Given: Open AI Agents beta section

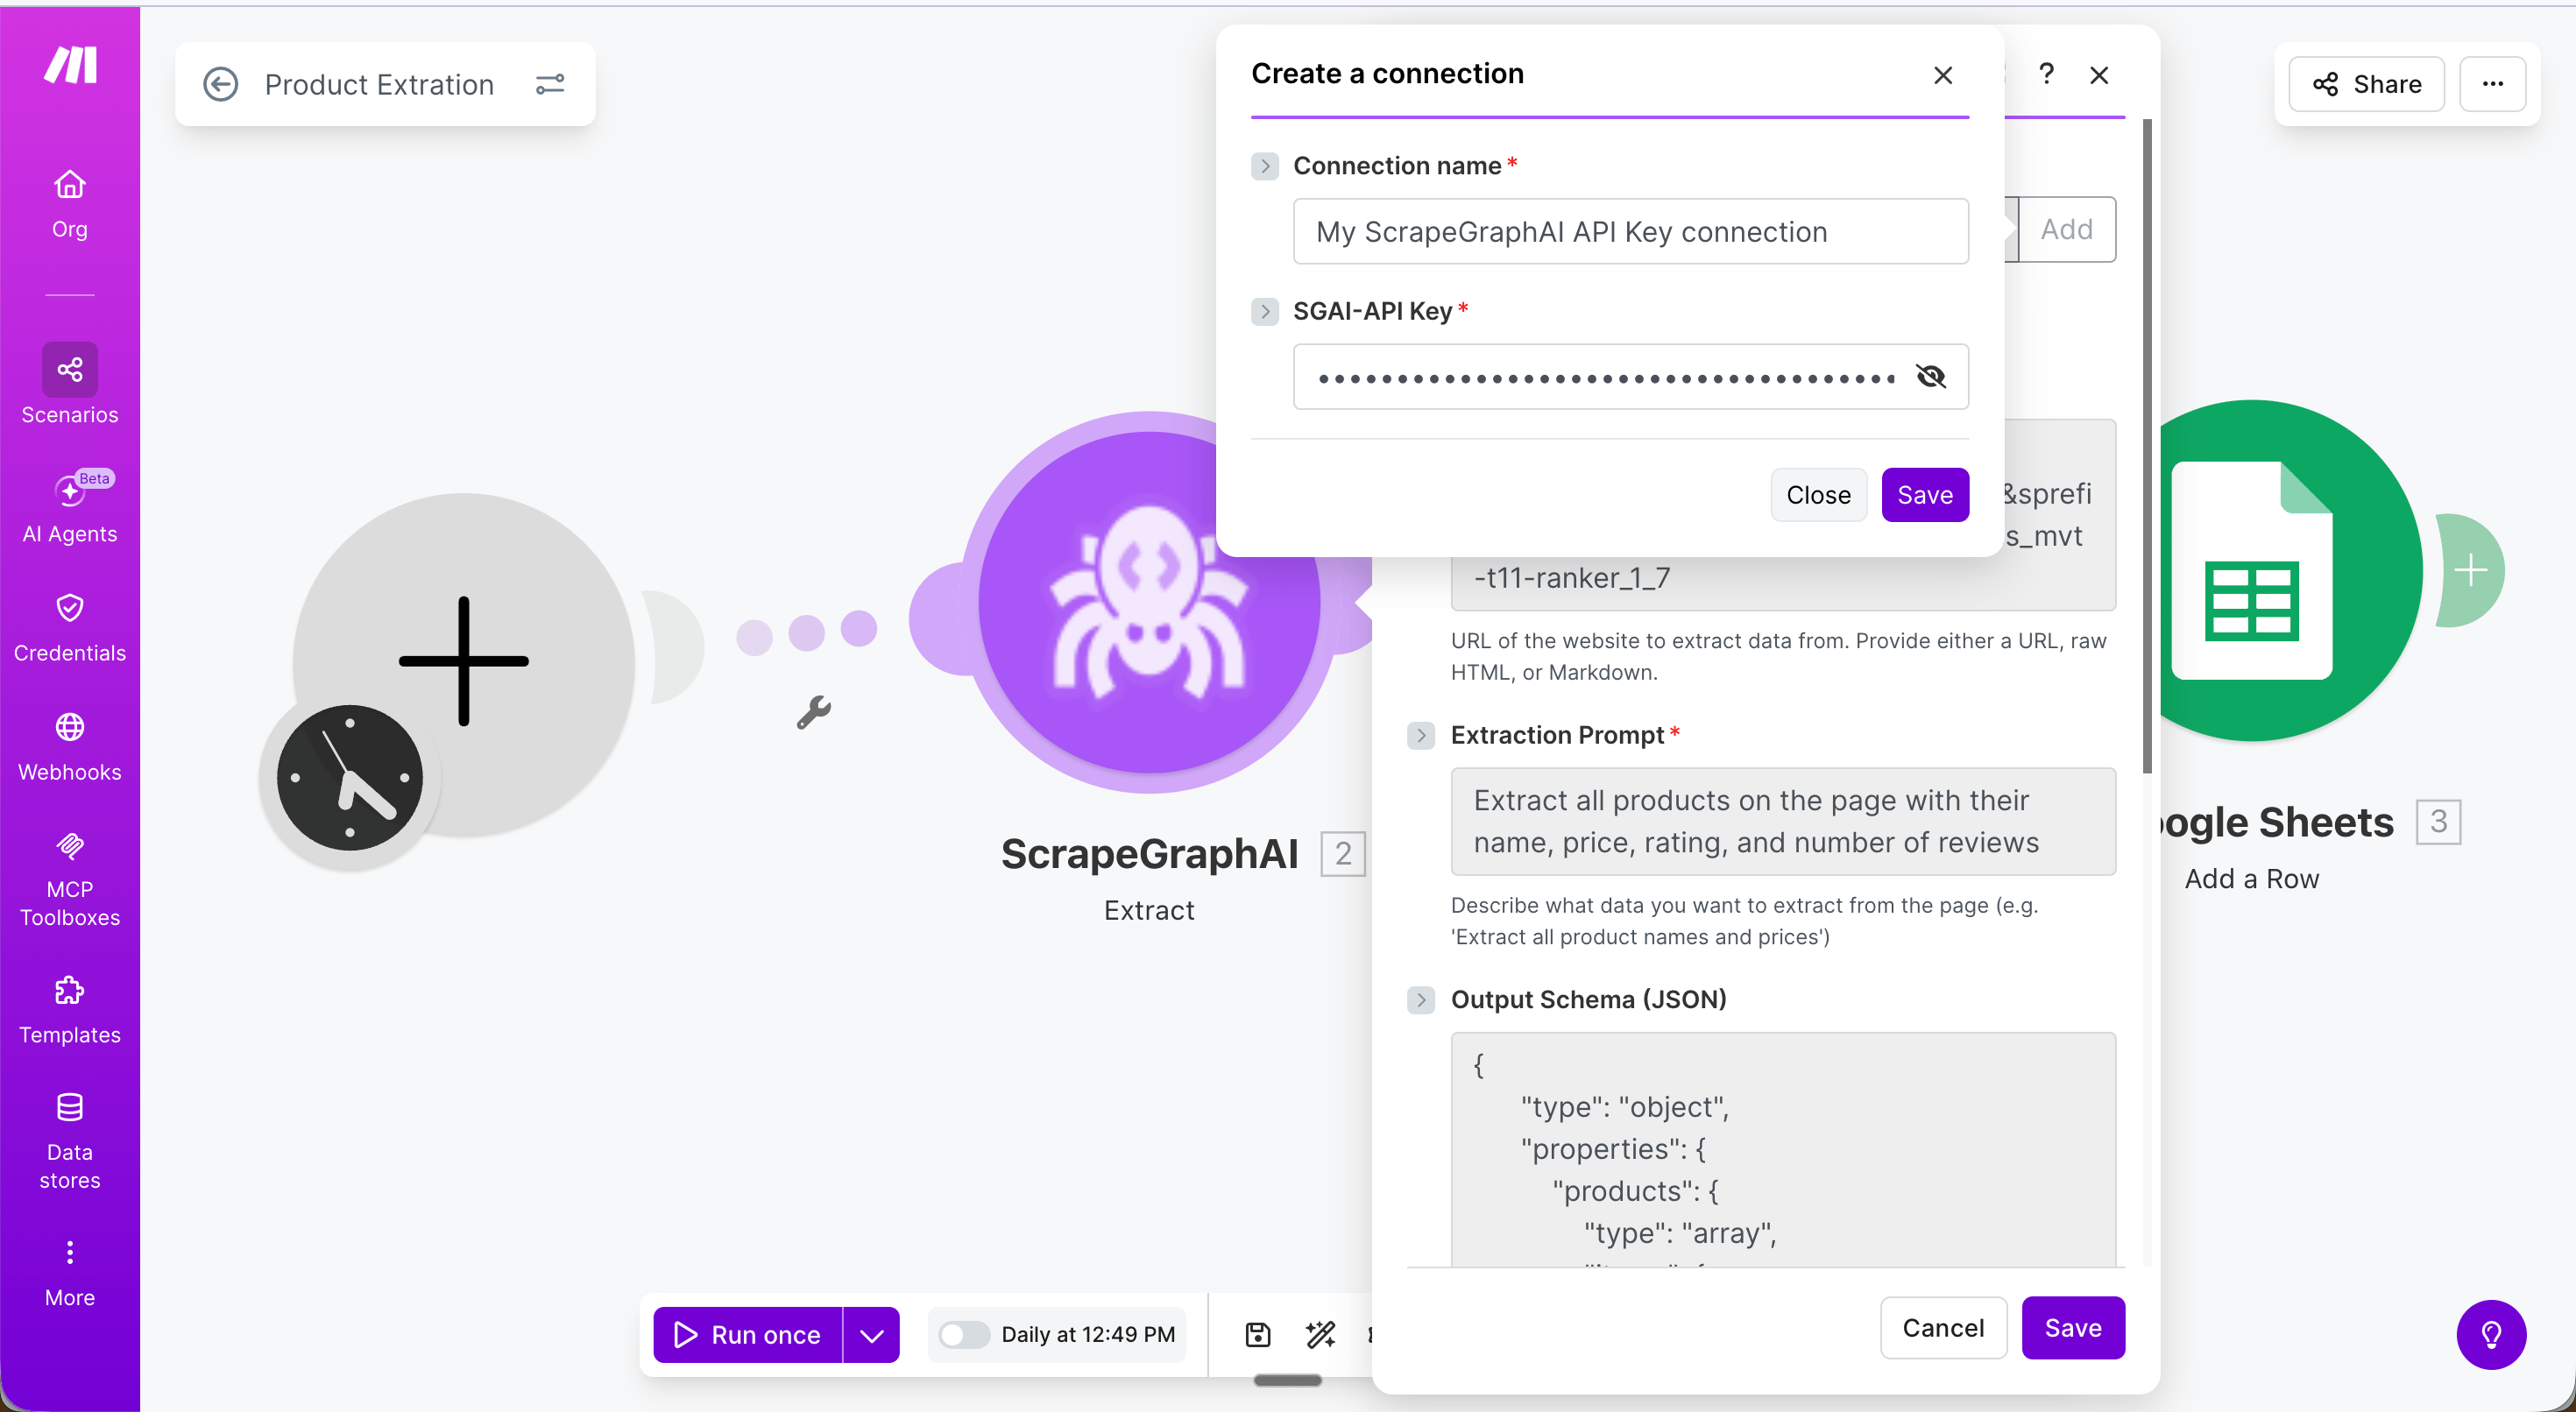Looking at the screenshot, I should [x=70, y=507].
